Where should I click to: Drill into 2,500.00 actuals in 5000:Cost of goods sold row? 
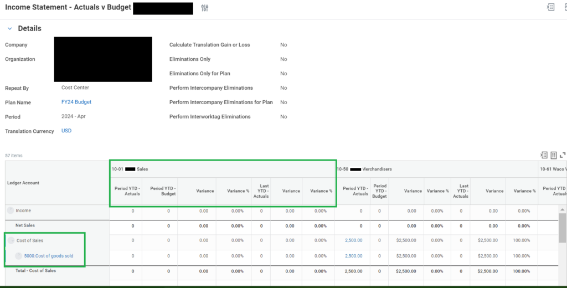coord(353,256)
